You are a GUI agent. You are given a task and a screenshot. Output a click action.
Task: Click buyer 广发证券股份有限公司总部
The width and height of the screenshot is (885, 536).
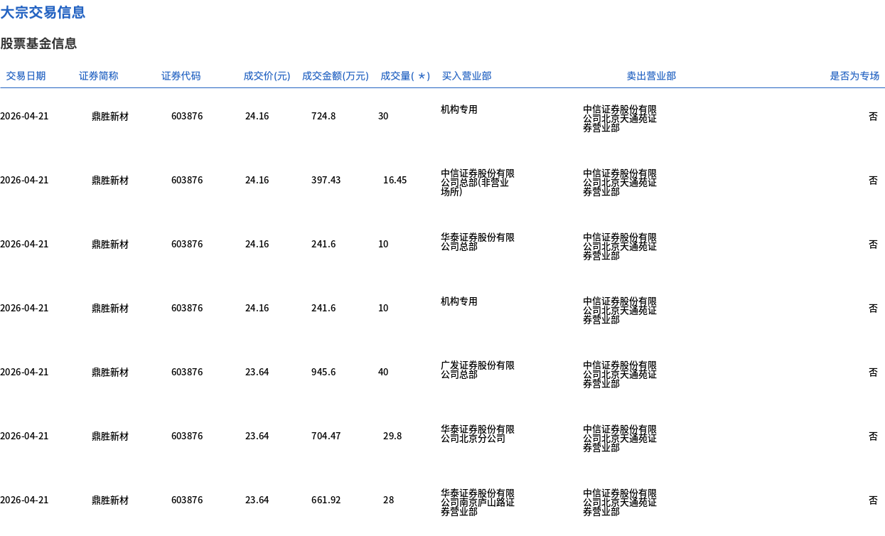pos(478,370)
